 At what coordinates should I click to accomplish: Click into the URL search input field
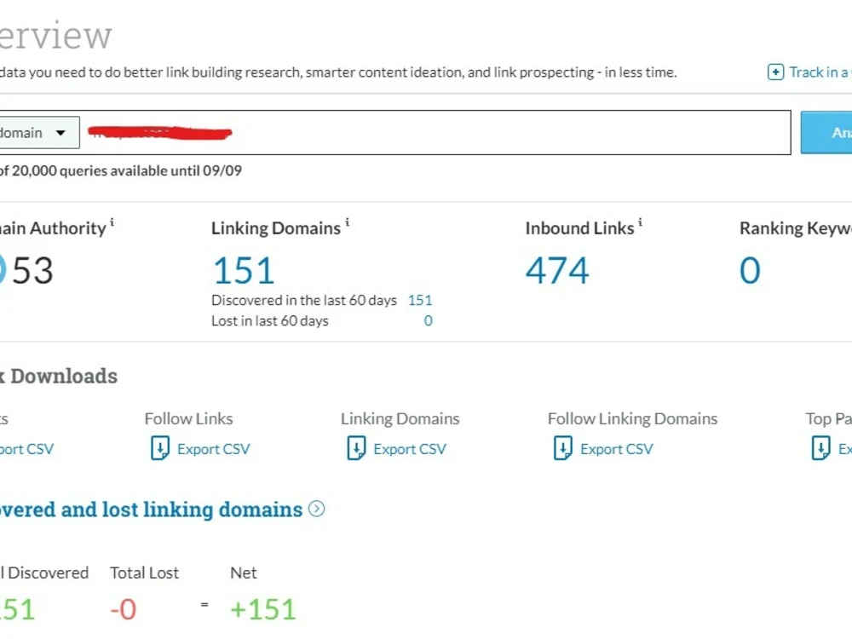click(435, 133)
